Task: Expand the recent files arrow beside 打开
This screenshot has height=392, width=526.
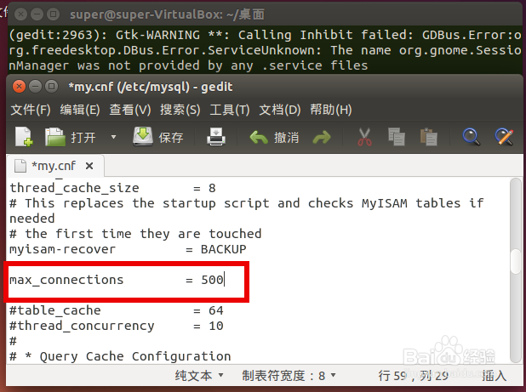Action: [x=113, y=137]
